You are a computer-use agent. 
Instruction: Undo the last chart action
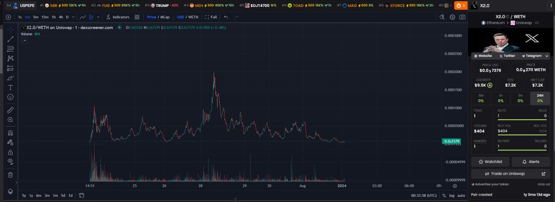pos(226,17)
